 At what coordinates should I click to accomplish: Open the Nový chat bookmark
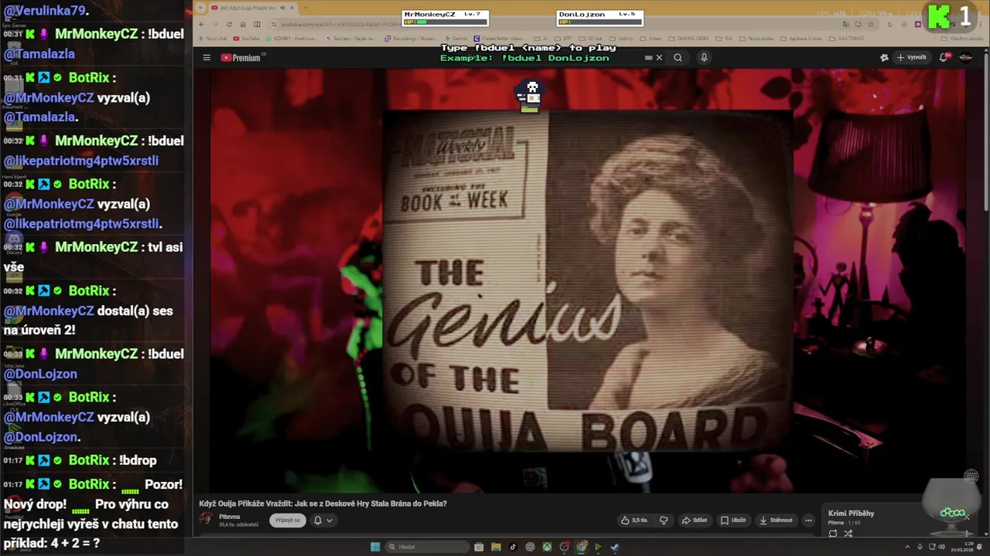[x=213, y=39]
